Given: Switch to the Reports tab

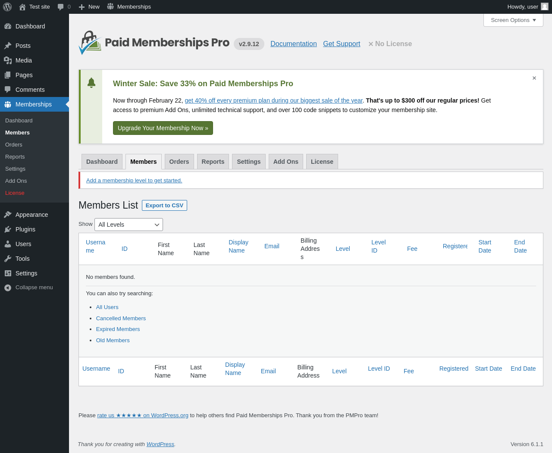Looking at the screenshot, I should pyautogui.click(x=213, y=162).
